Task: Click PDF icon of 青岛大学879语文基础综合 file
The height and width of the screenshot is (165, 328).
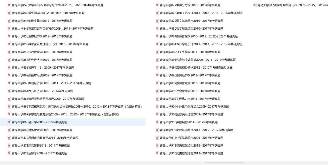Action: [x=157, y=21]
